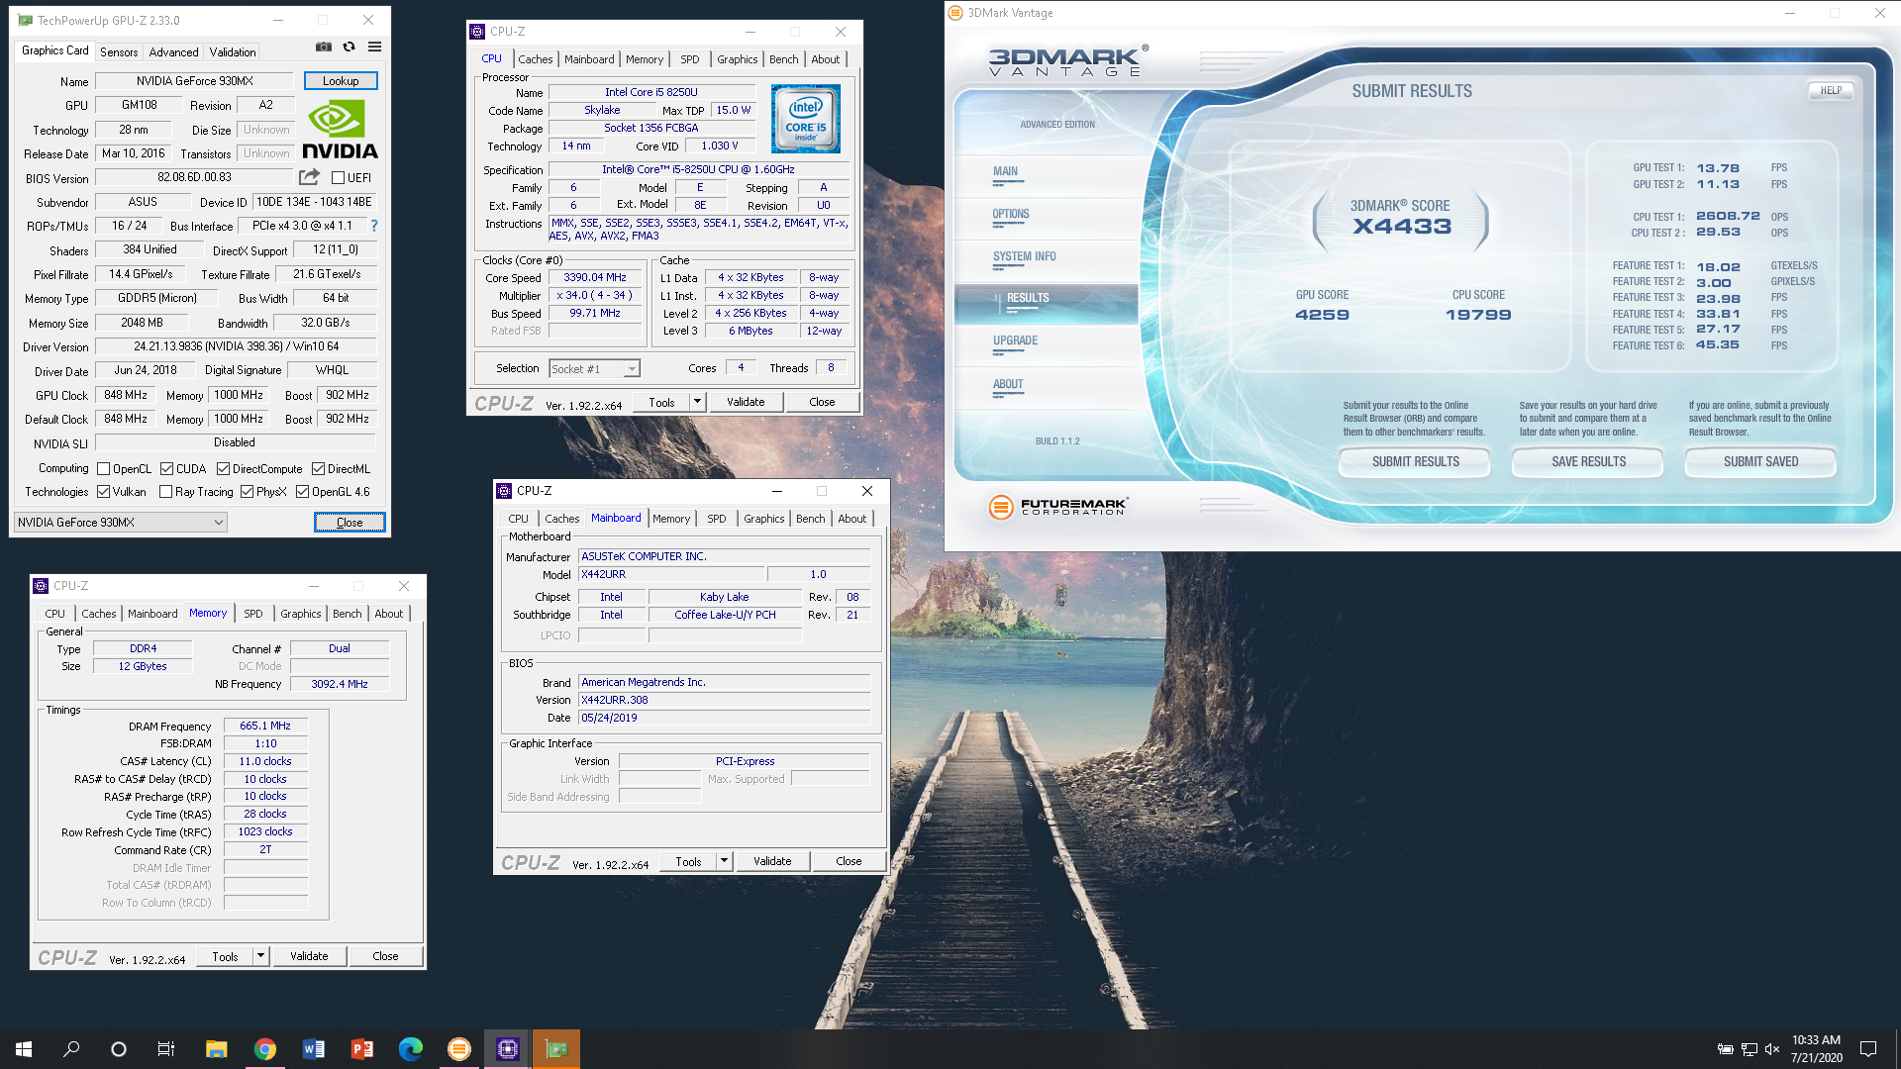Click the GPU-Z screenshot camera icon
1901x1069 pixels.
[324, 47]
